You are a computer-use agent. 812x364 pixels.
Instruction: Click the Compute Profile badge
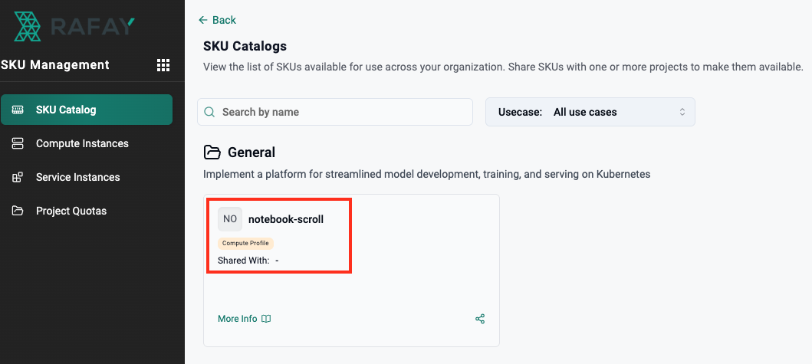pyautogui.click(x=245, y=244)
